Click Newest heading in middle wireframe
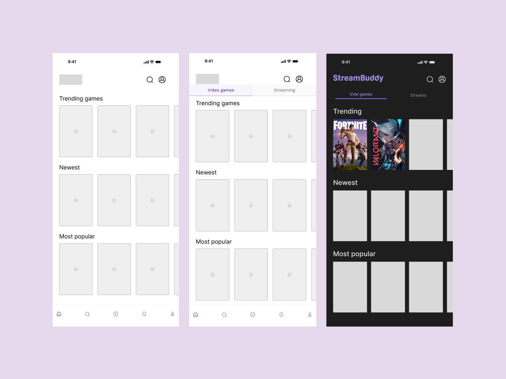This screenshot has height=379, width=506. (206, 172)
